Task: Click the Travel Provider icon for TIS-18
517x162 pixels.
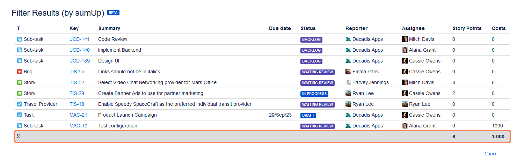Action: click(x=20, y=104)
